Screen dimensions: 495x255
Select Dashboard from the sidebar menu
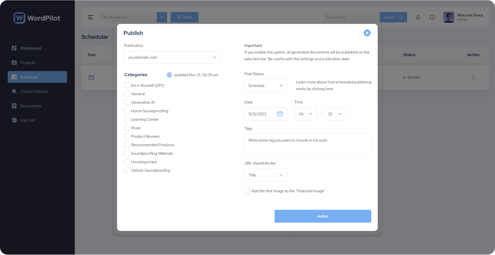(14, 48)
